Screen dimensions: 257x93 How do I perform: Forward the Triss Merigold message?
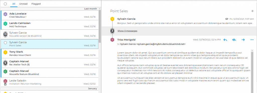click(x=243, y=40)
